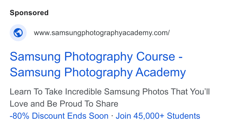Click the dash ending the headline's first line

pos(181,57)
